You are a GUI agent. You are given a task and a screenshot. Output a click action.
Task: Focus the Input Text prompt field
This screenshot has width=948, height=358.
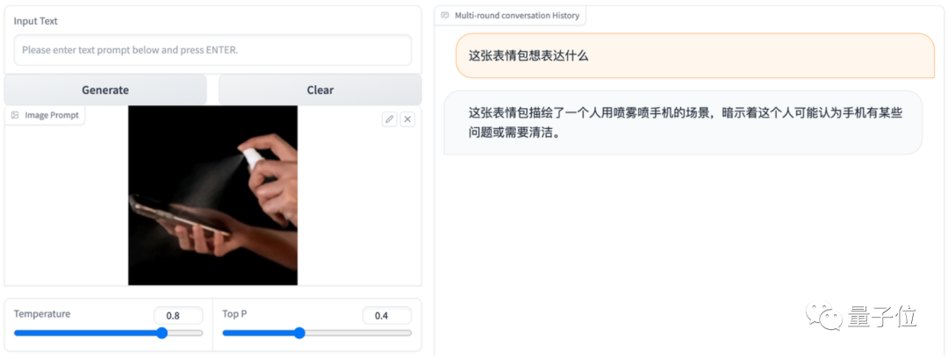212,50
